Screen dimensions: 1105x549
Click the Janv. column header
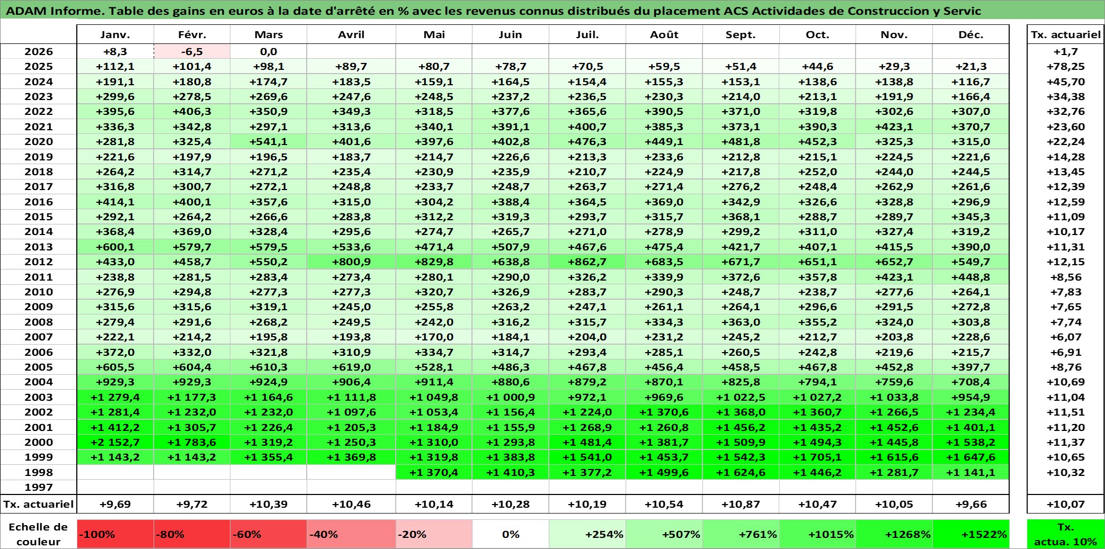pos(115,34)
